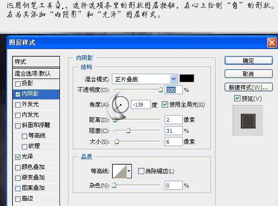
Task: Click the 新建样式(W)... button
Action: coord(248,87)
